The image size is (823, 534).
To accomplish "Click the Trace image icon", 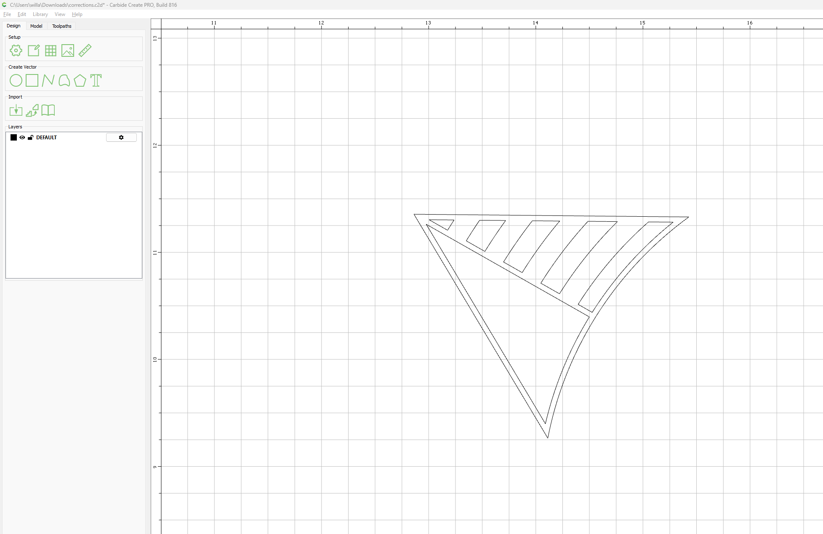I will pyautogui.click(x=32, y=110).
